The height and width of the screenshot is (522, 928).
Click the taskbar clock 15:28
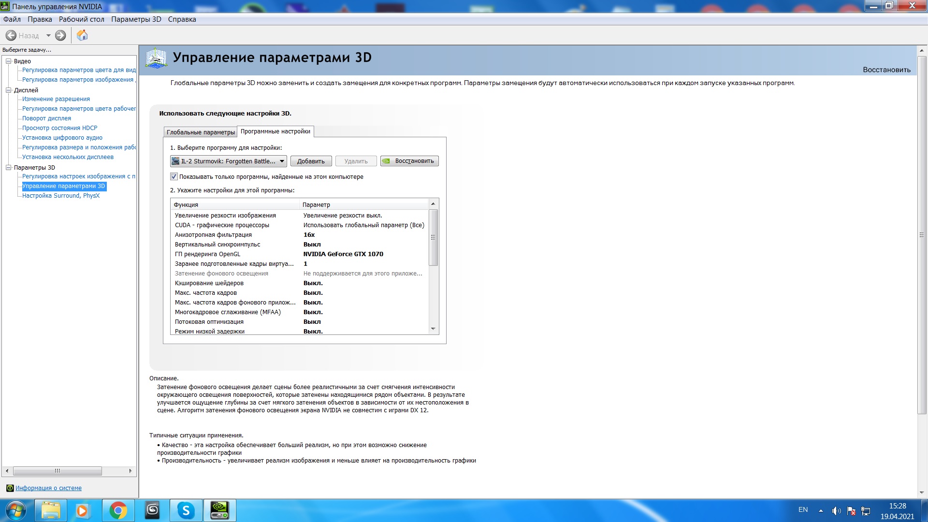coord(897,506)
